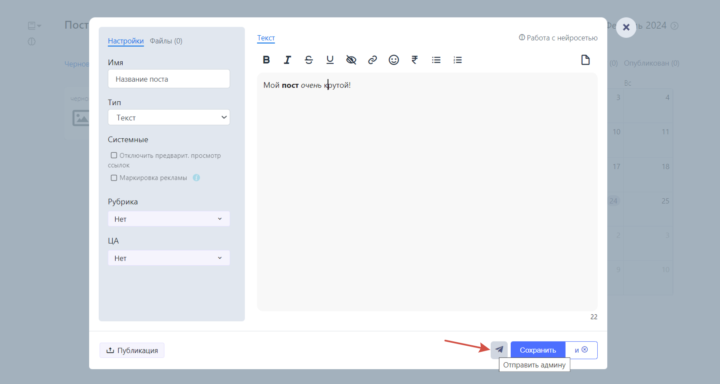The width and height of the screenshot is (720, 384).
Task: Apply strikethrough formatting to text
Action: [x=309, y=60]
